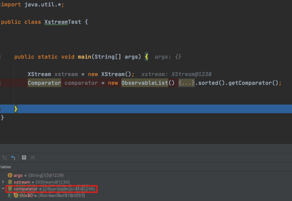Click the highlighted closing brace execution line
Image resolution: width=292 pixels, height=201 pixels.
(146, 109)
